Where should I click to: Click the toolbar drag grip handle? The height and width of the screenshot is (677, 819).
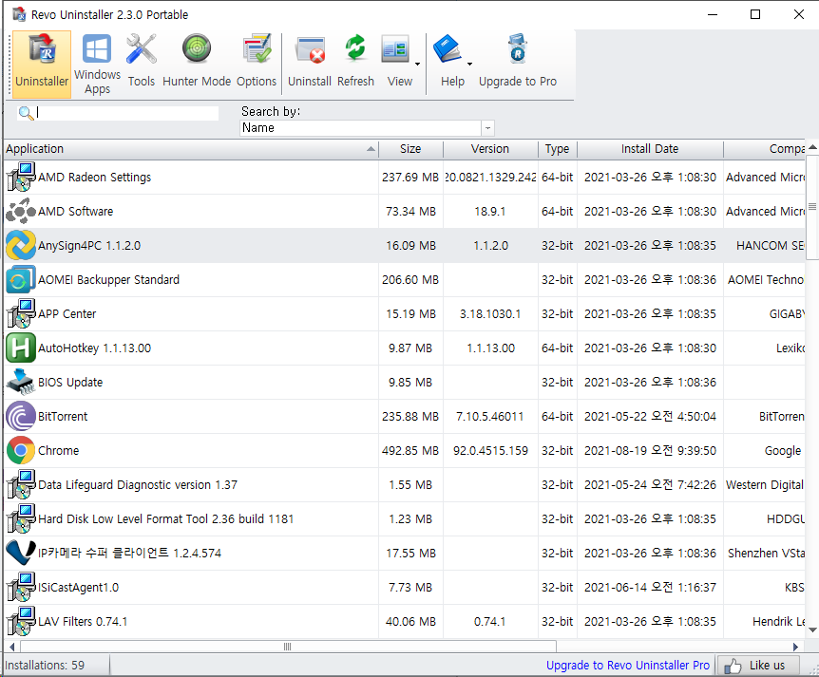coord(9,65)
